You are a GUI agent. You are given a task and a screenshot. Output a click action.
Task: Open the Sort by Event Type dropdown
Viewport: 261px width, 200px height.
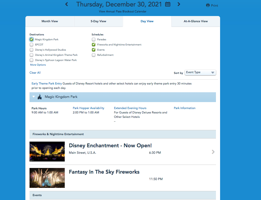click(200, 73)
